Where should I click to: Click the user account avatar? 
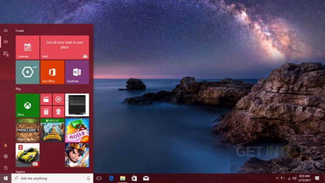click(6, 145)
